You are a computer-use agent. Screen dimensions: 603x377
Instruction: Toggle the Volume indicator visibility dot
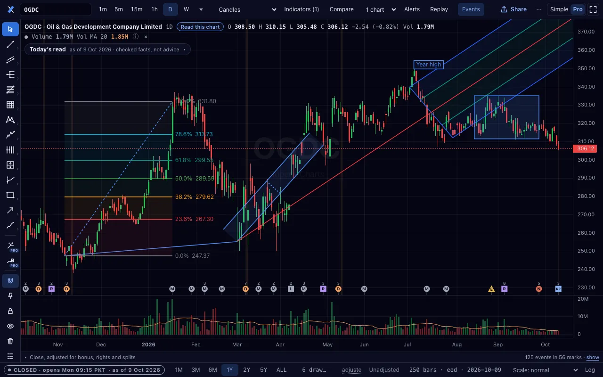pos(26,36)
